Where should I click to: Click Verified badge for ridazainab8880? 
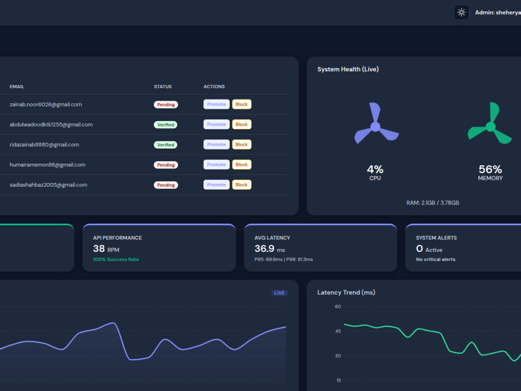pos(166,145)
